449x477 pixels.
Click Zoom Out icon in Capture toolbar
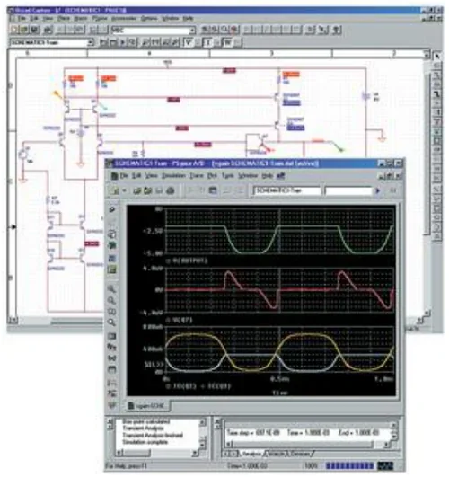click(x=215, y=30)
